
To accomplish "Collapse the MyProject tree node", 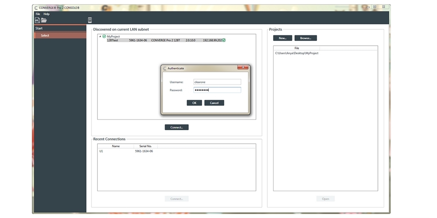I will click(x=100, y=36).
